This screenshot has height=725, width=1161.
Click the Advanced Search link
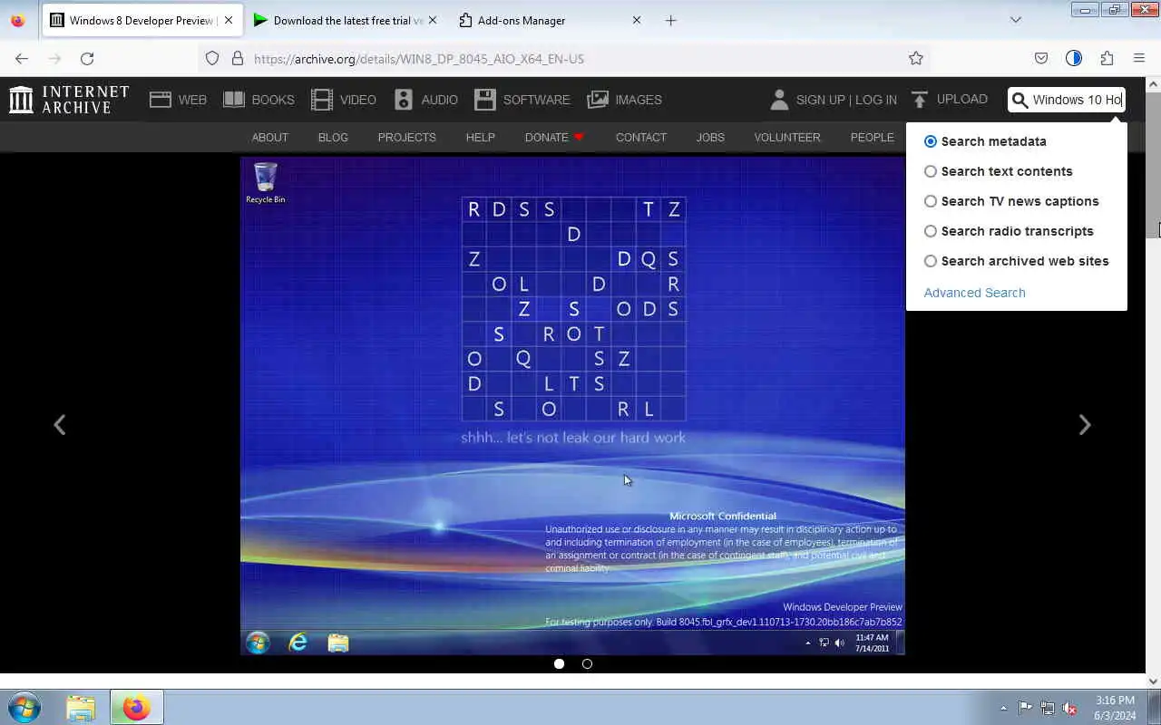pyautogui.click(x=974, y=293)
